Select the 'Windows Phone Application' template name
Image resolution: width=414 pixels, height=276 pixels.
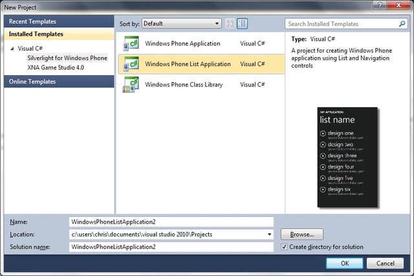[182, 43]
